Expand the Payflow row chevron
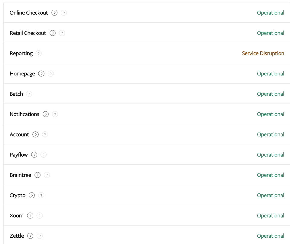This screenshot has width=290, height=244. (34, 155)
